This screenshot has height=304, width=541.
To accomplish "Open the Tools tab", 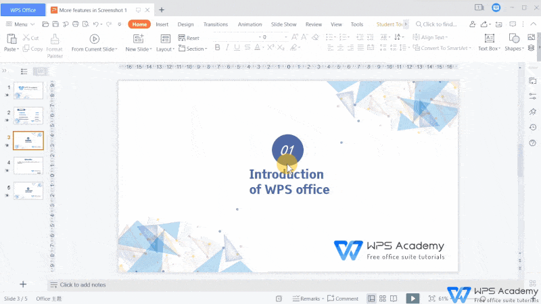I will tap(357, 24).
